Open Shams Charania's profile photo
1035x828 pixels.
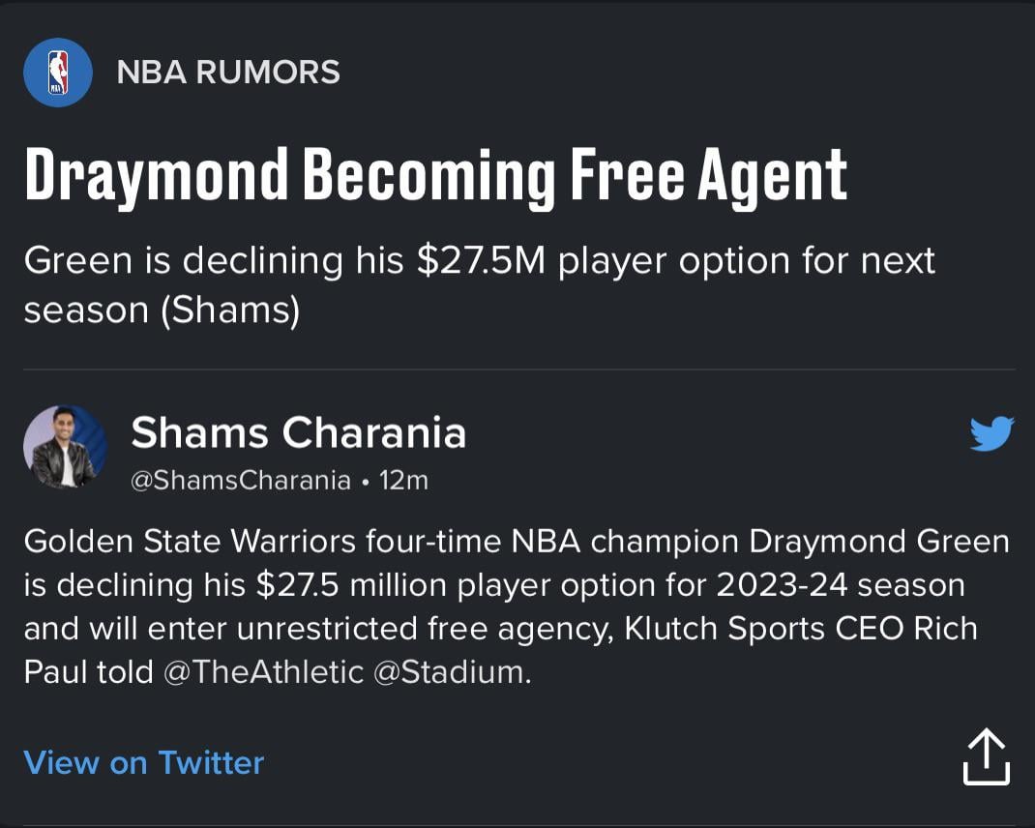(65, 447)
